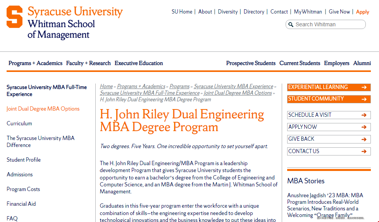
Task: Click the Schedule a Visit arrow icon
Action: tap(364, 115)
